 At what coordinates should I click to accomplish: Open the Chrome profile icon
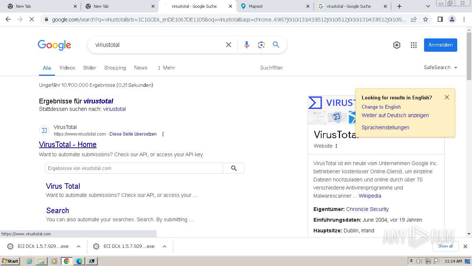[x=452, y=19]
